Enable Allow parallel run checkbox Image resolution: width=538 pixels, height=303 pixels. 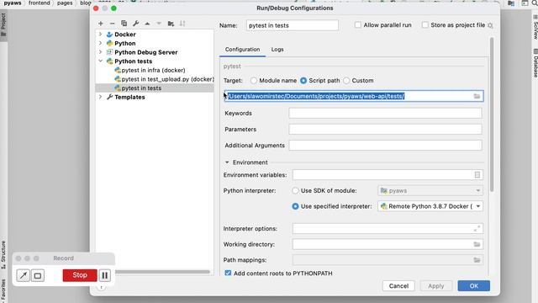358,24
